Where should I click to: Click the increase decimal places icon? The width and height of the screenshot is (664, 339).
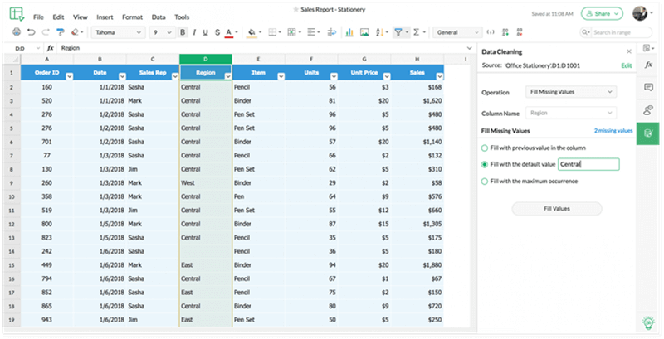tap(505, 32)
